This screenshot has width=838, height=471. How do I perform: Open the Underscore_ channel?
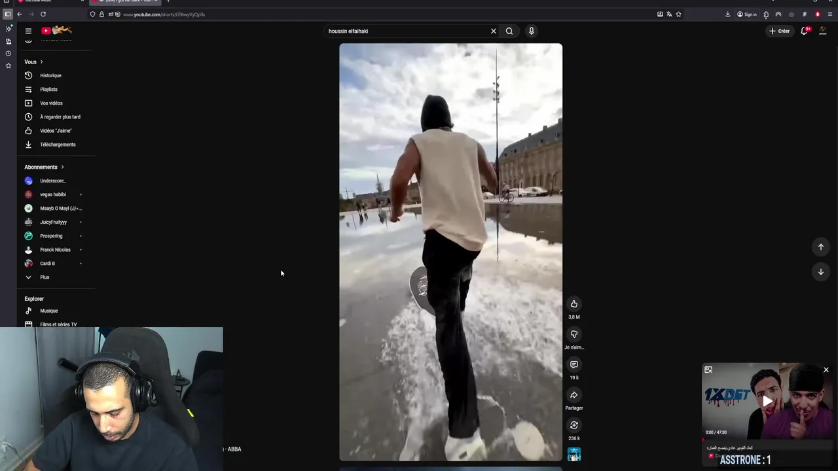tap(52, 181)
